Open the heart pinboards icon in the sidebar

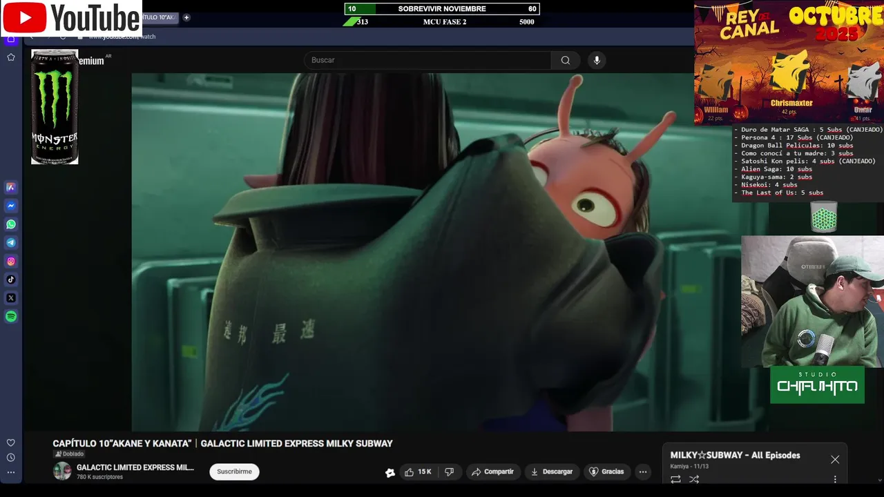point(11,442)
